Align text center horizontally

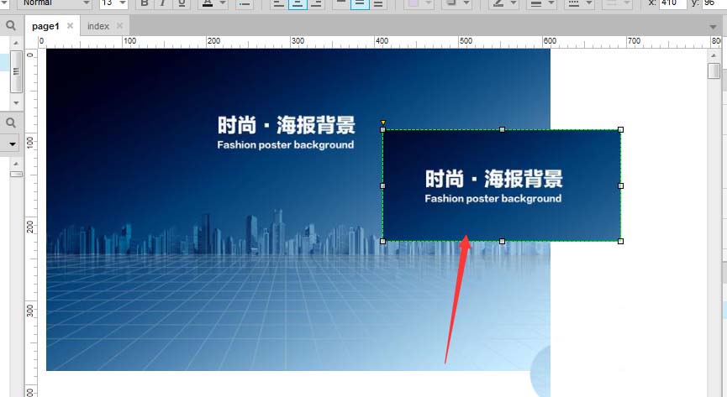point(298,3)
